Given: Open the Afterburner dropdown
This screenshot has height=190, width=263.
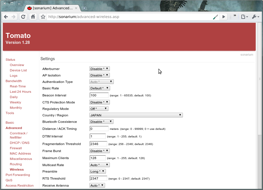Looking at the screenshot, I should pos(99,69).
